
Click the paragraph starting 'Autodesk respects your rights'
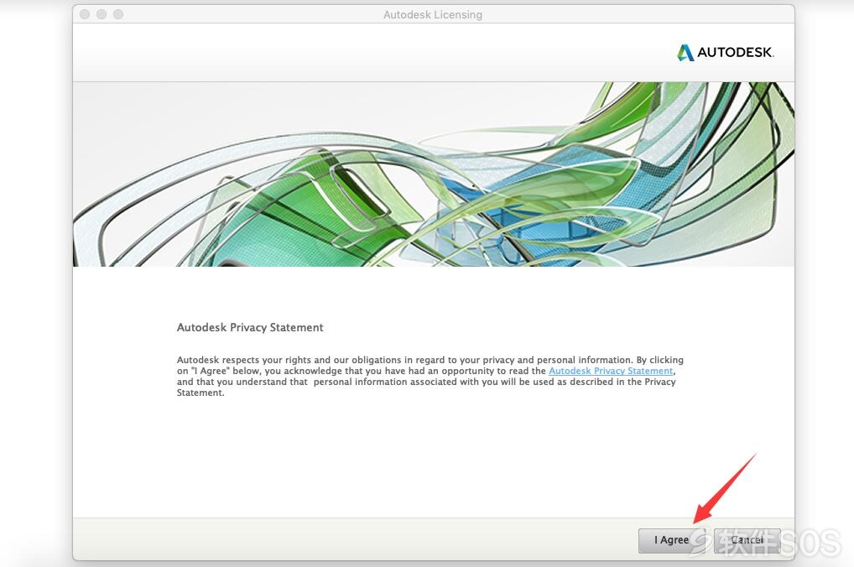click(x=430, y=377)
